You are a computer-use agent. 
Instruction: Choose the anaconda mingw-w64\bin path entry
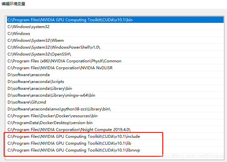(x=51, y=95)
